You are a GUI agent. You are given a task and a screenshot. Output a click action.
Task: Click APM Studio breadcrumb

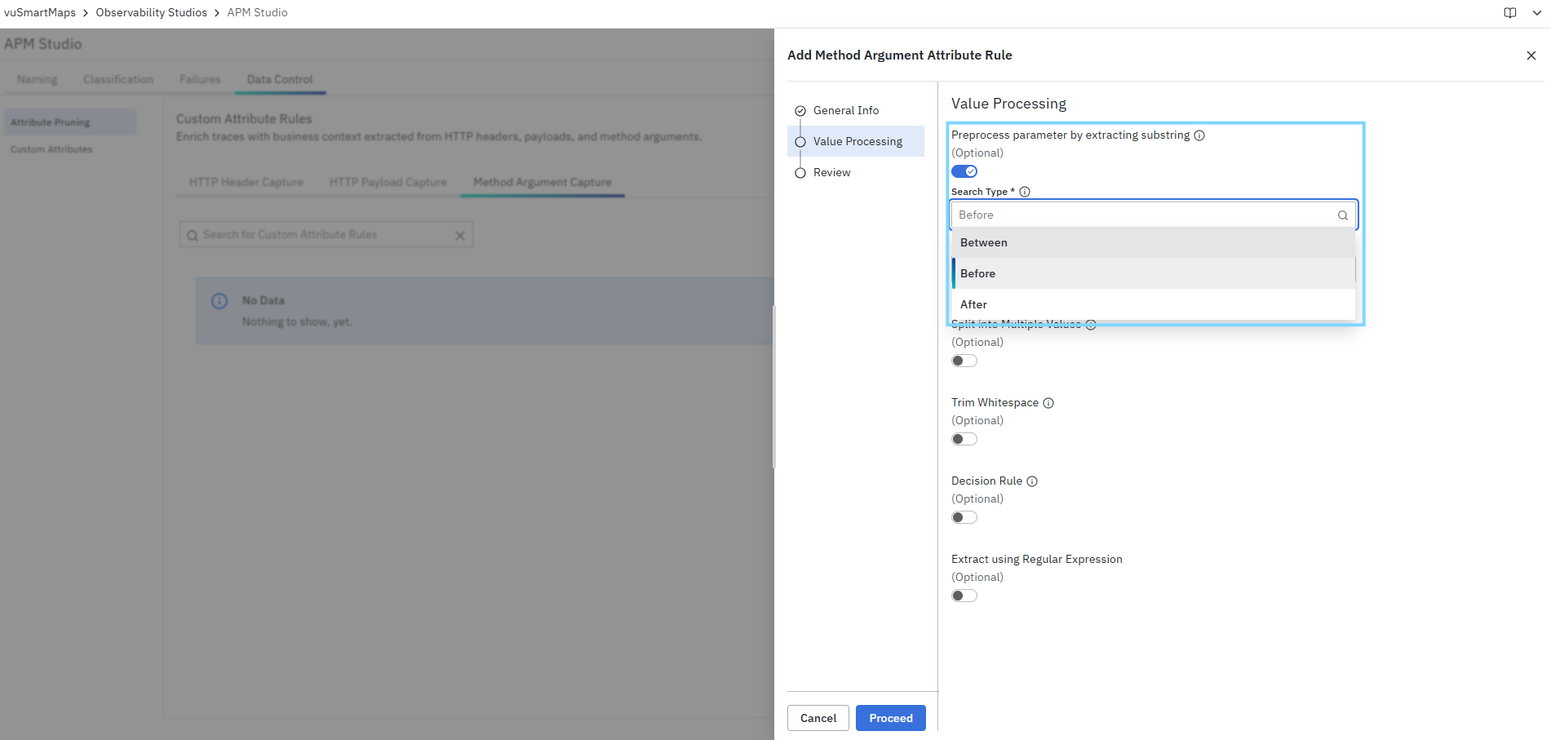coord(257,12)
